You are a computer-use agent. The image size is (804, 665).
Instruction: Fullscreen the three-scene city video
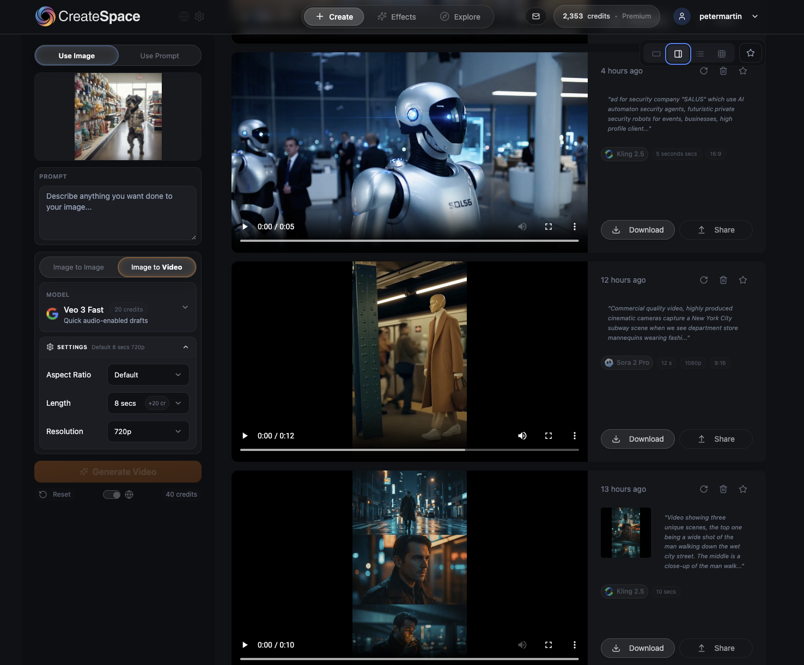549,645
